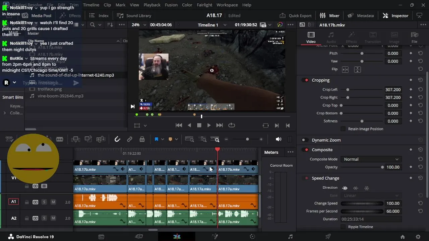This screenshot has width=429, height=241.
Task: Open the Playback menu
Action: pos(152,5)
